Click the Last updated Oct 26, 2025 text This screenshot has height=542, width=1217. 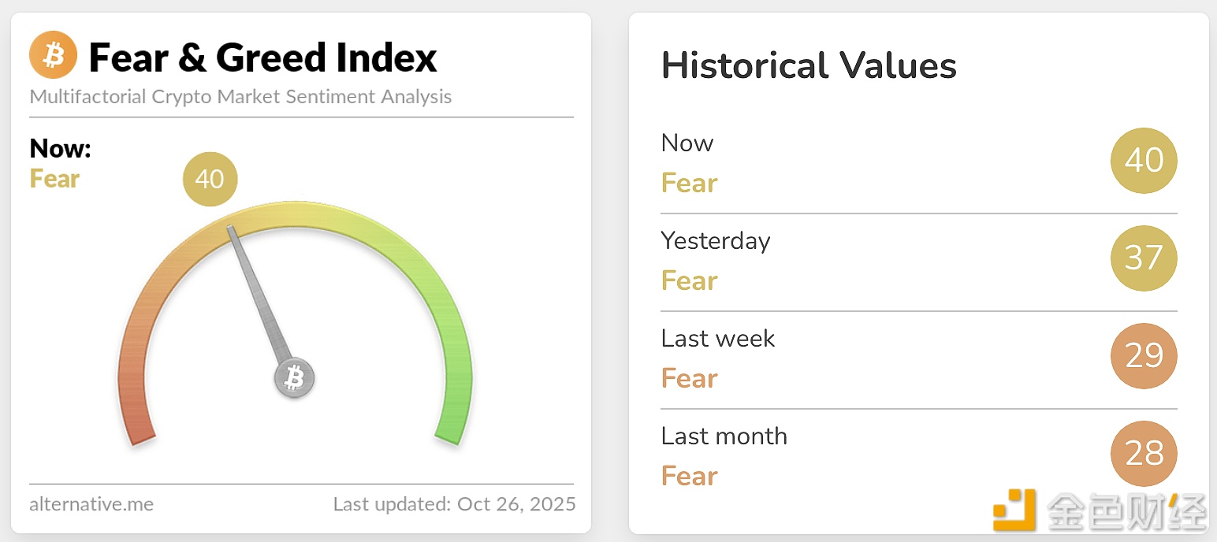454,504
